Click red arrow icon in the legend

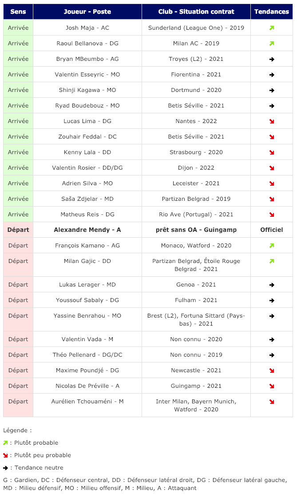tap(5, 455)
